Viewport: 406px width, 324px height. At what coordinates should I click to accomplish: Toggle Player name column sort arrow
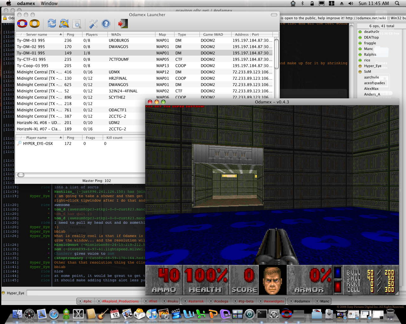coord(61,138)
